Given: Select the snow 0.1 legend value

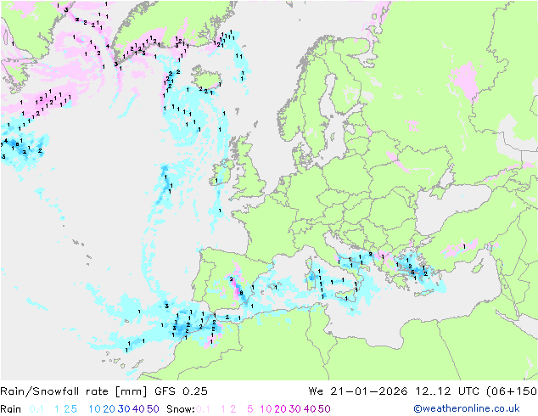Looking at the screenshot, I should pyautogui.click(x=203, y=409).
